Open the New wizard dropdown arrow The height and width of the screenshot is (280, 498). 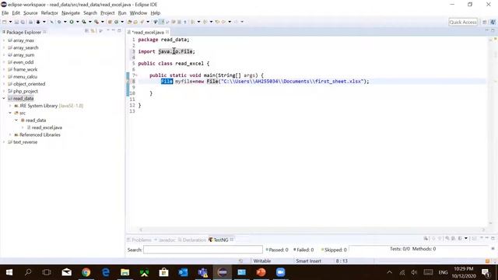(10, 22)
